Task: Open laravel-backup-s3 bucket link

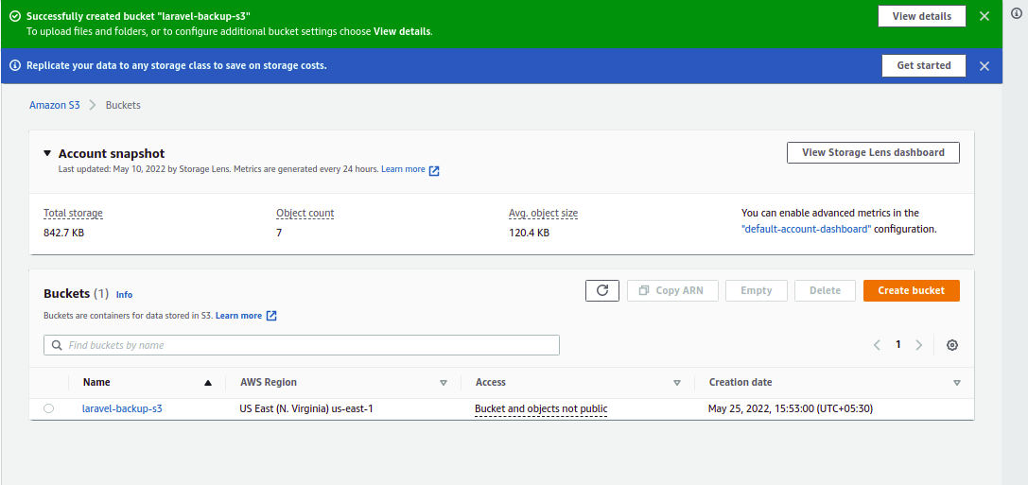Action: click(x=122, y=408)
